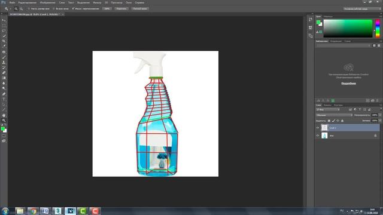Select the Type tool
The height and width of the screenshot is (215, 383).
[4, 99]
